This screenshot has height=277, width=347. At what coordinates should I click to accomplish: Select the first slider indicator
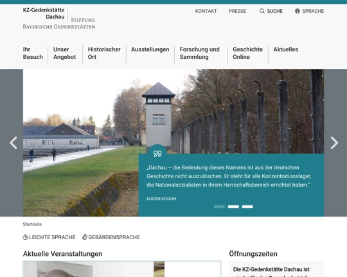click(219, 206)
